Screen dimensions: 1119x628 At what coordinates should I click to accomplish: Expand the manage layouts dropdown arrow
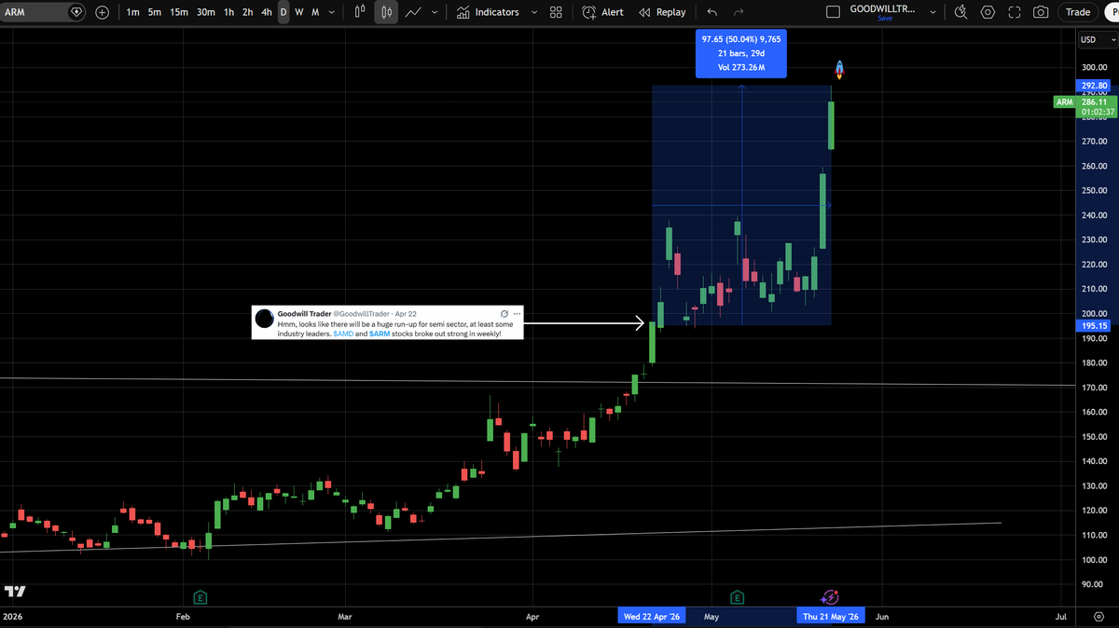[x=932, y=12]
